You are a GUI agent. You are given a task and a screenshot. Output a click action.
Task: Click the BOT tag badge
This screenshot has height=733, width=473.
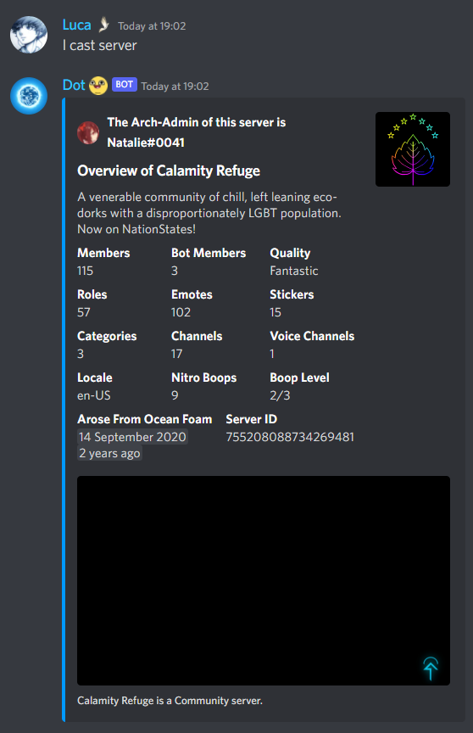(x=125, y=85)
